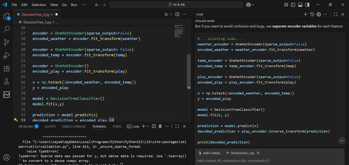Open the Accounts icon in activity bar
The width and height of the screenshot is (349, 165).
coord(6,157)
